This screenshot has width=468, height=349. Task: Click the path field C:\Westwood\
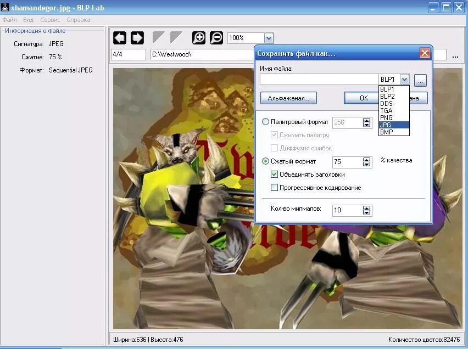pos(202,54)
